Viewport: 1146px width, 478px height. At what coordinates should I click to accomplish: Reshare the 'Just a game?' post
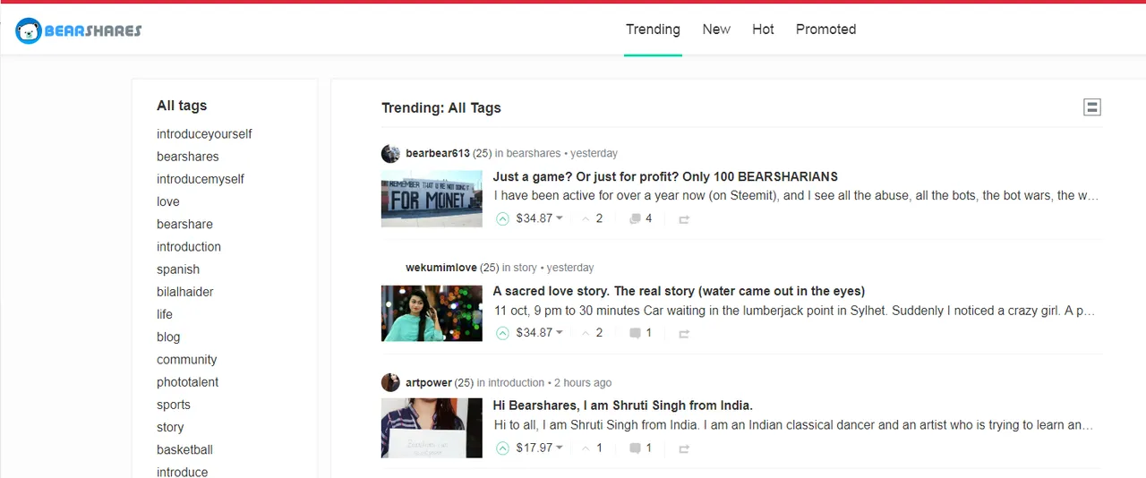click(684, 219)
